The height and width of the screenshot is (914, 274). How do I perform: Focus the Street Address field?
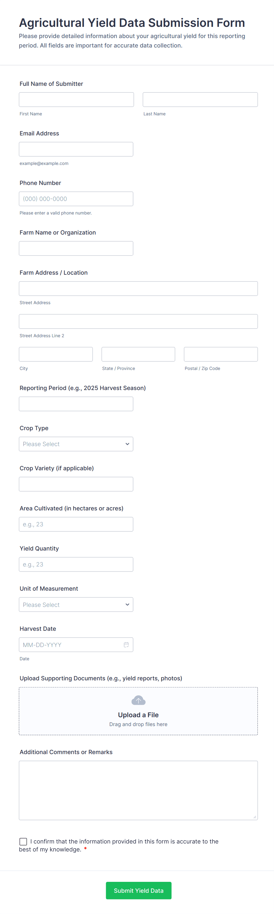coord(138,289)
